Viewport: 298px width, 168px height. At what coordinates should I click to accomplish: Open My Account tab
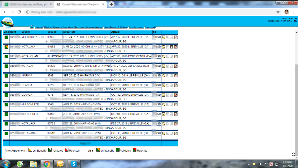click(136, 27)
